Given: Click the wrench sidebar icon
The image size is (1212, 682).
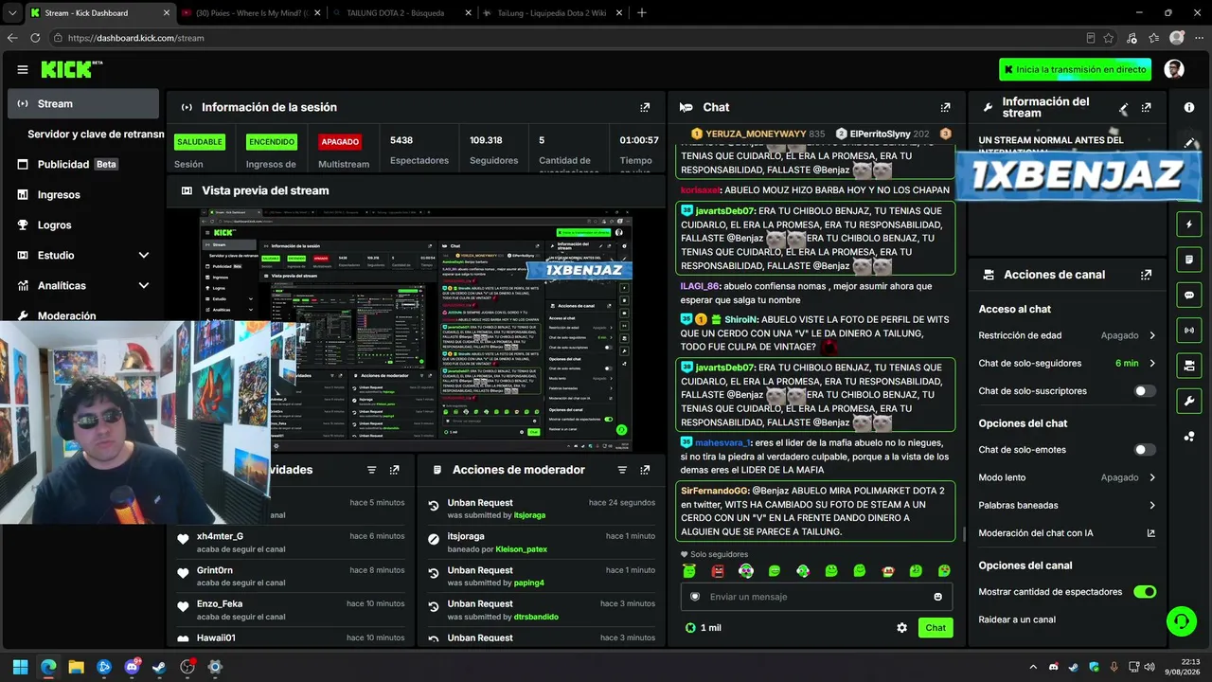Looking at the screenshot, I should pyautogui.click(x=1189, y=401).
